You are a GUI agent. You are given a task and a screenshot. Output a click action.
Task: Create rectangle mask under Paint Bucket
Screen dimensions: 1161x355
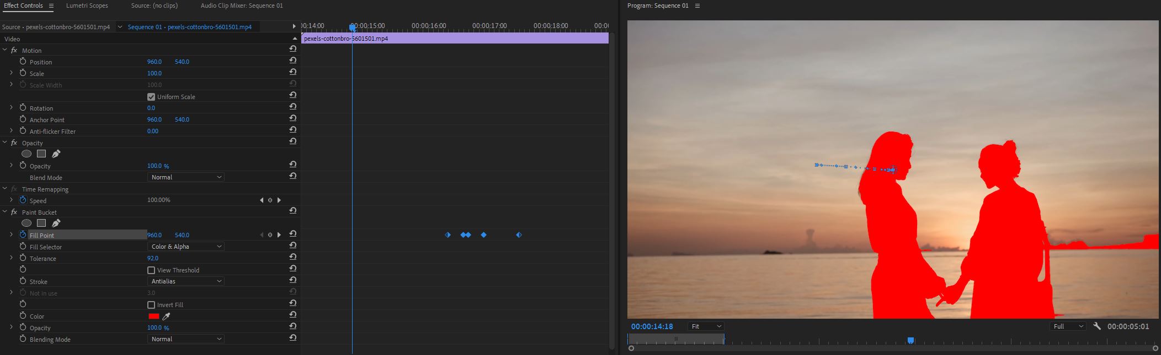(41, 223)
